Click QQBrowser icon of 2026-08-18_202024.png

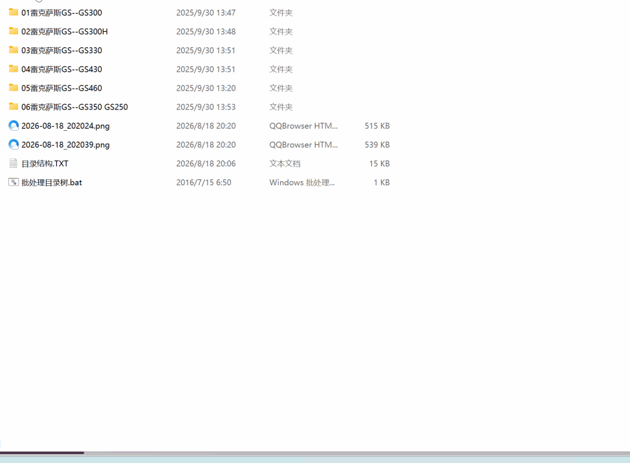click(x=13, y=126)
